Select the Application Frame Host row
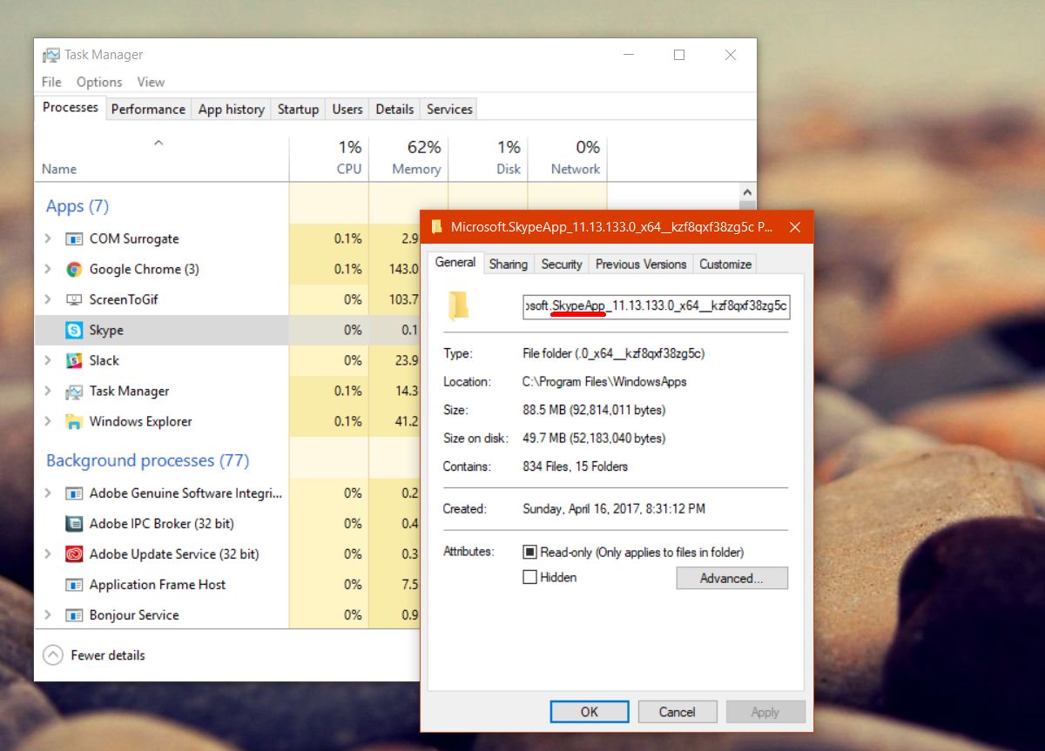 click(226, 584)
